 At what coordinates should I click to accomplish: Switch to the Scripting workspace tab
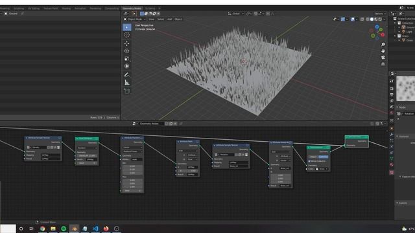coord(150,8)
